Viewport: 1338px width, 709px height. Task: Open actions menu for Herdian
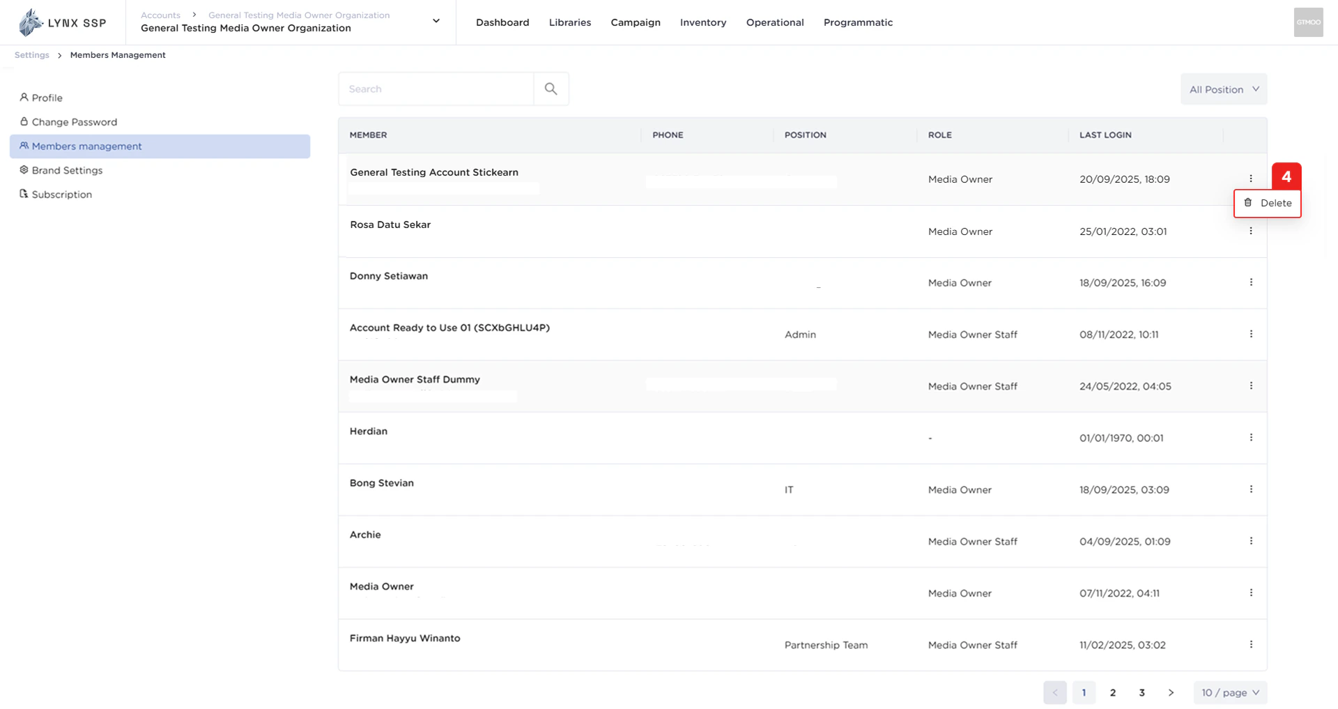coord(1251,438)
